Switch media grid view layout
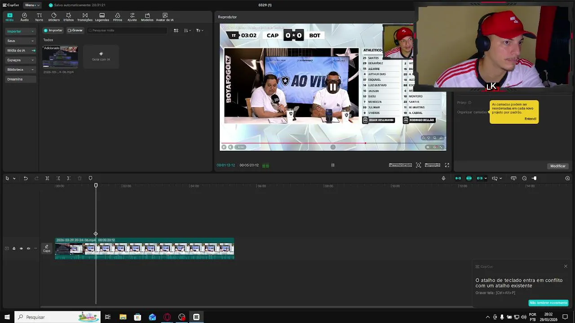Screen dimensions: 575x323 176,31
